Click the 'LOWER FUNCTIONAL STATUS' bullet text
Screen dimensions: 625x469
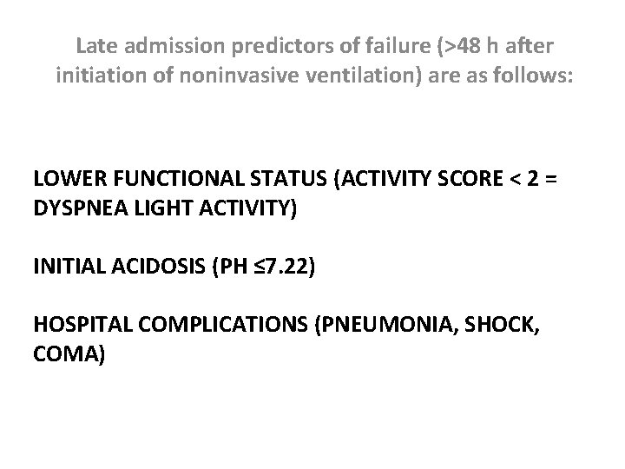180,178
